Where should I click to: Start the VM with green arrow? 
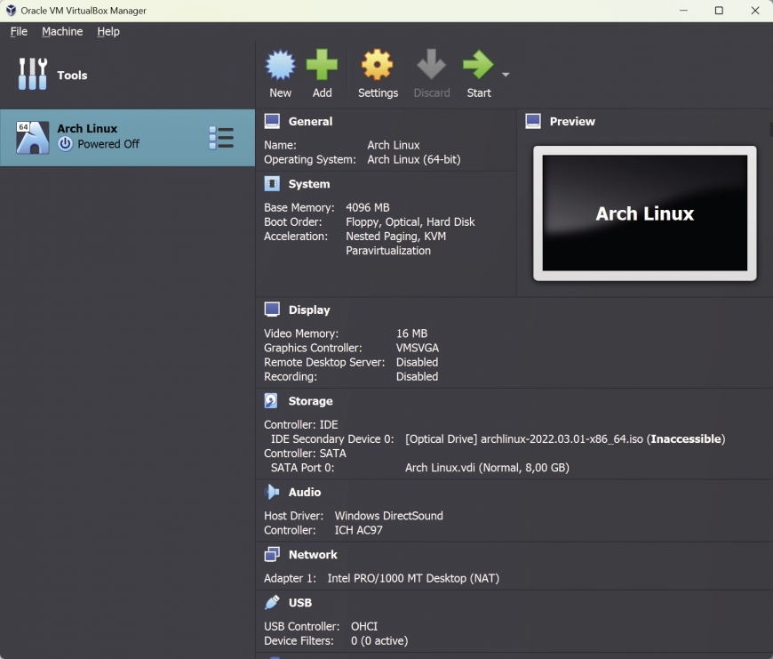478,65
